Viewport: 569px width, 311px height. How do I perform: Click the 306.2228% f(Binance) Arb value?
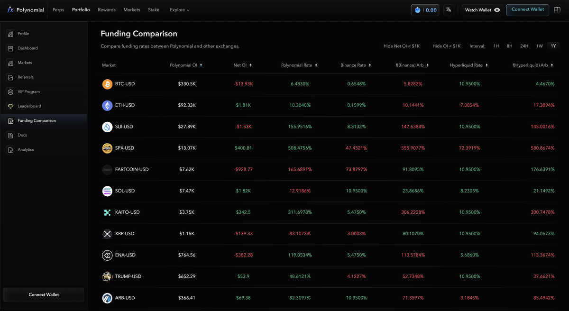413,212
